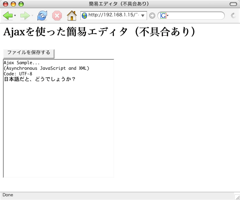Click the URL address field
This screenshot has width=240, height=200.
[113, 15]
